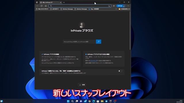
Task: Click the InPrivate Bing search input field
Action: [79, 42]
